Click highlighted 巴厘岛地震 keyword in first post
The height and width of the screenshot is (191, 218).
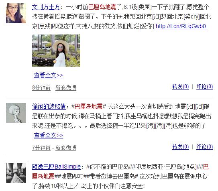coord(102,7)
